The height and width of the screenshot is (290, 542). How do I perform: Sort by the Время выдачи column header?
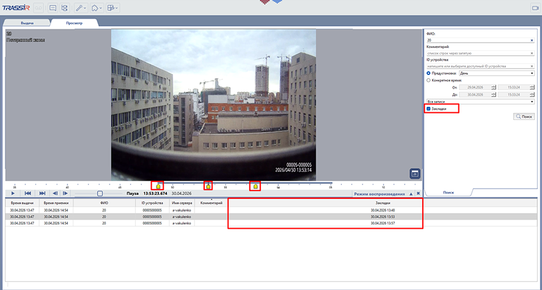coord(22,203)
